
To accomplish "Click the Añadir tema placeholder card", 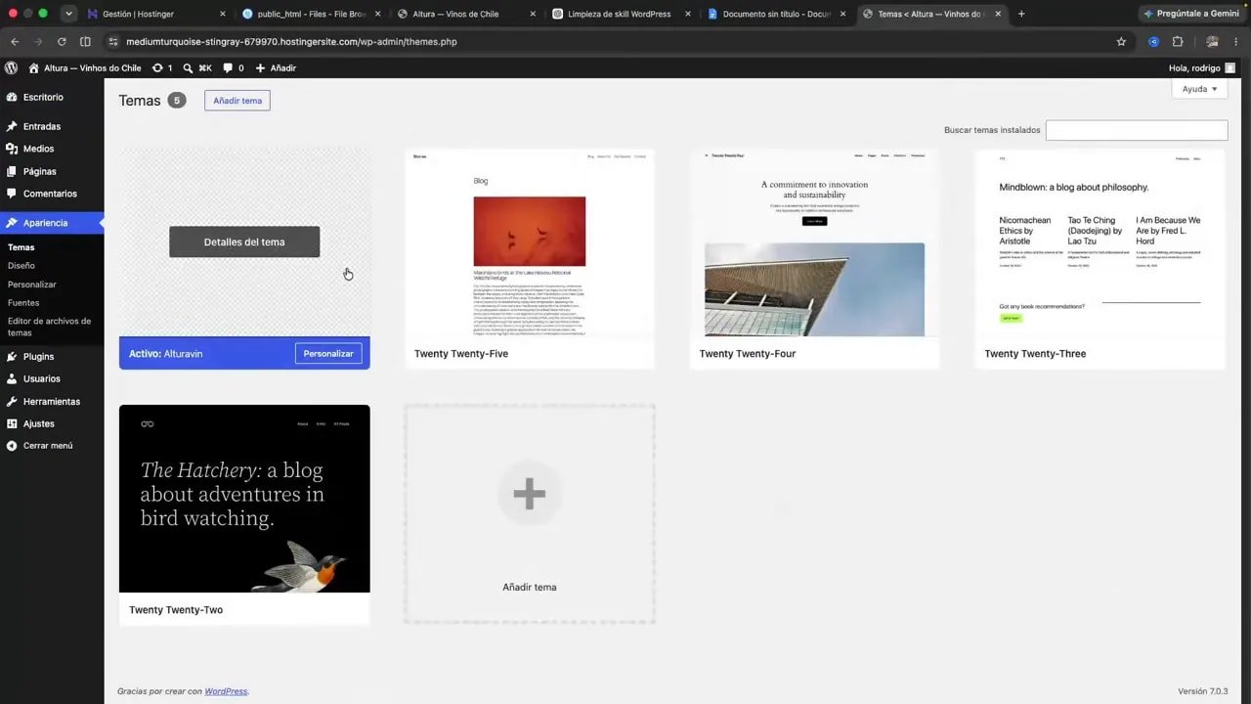I will pyautogui.click(x=530, y=514).
